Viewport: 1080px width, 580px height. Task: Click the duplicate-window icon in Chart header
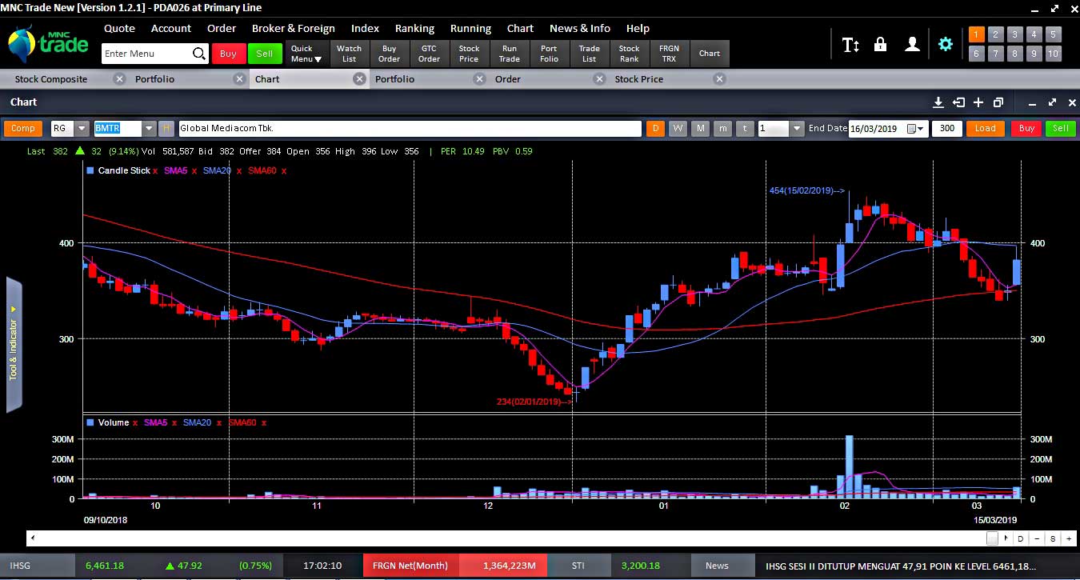point(998,102)
